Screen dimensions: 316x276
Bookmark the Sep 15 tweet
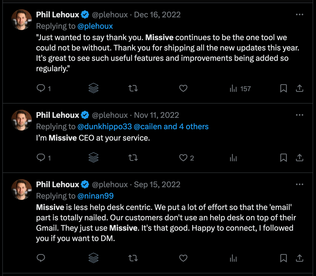pyautogui.click(x=283, y=258)
